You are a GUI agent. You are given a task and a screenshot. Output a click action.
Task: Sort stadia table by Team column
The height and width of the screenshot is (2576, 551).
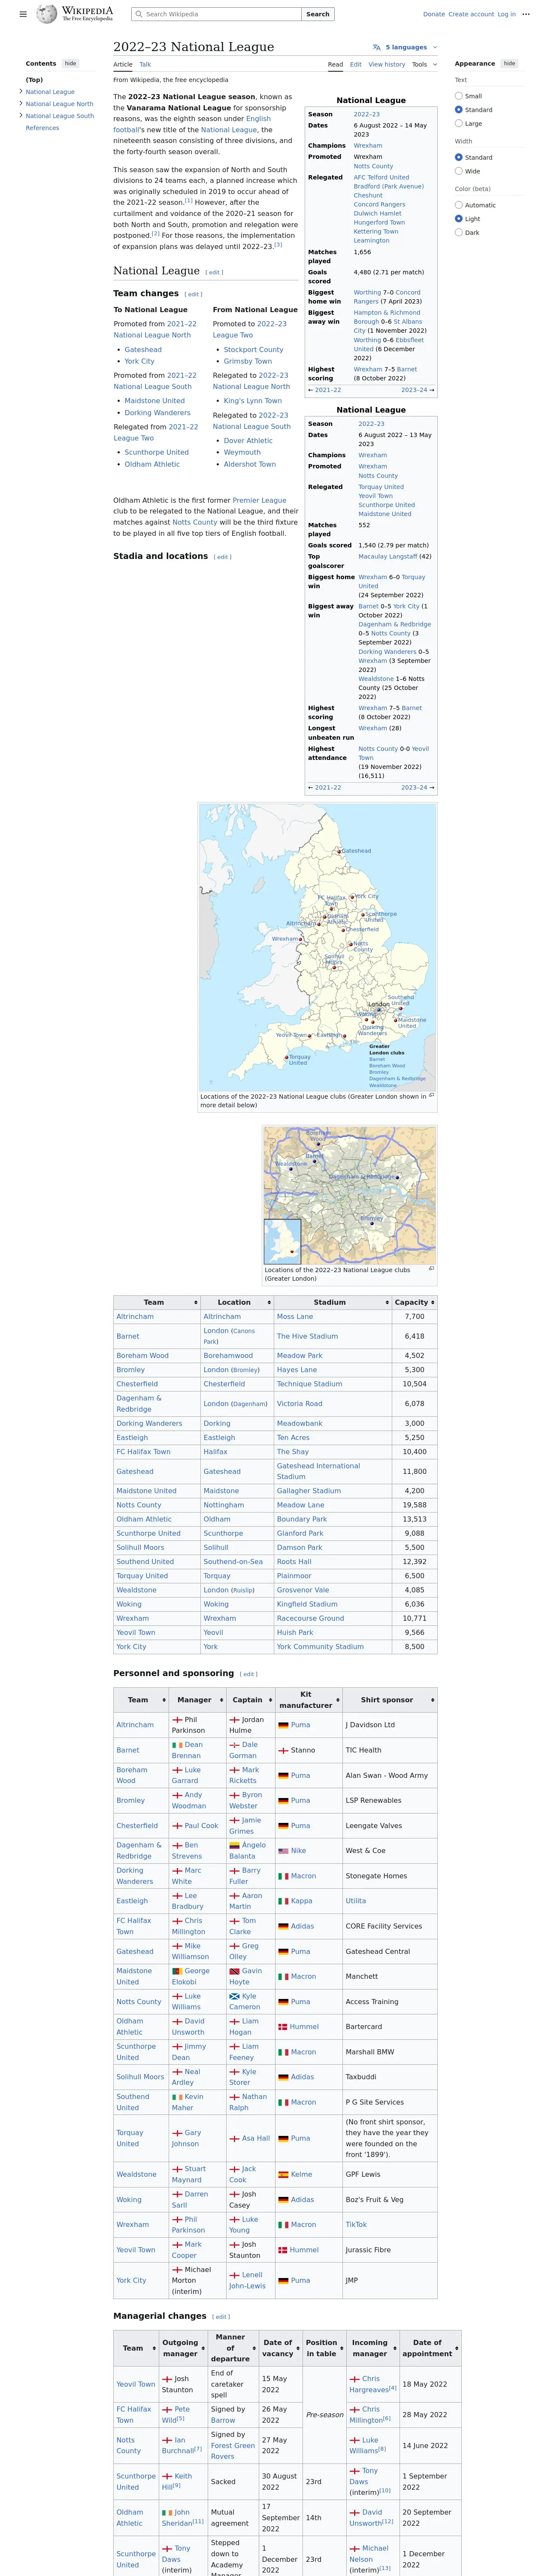[x=157, y=1302]
